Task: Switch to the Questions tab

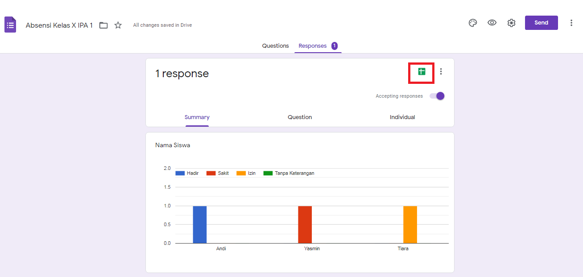Action: click(275, 45)
